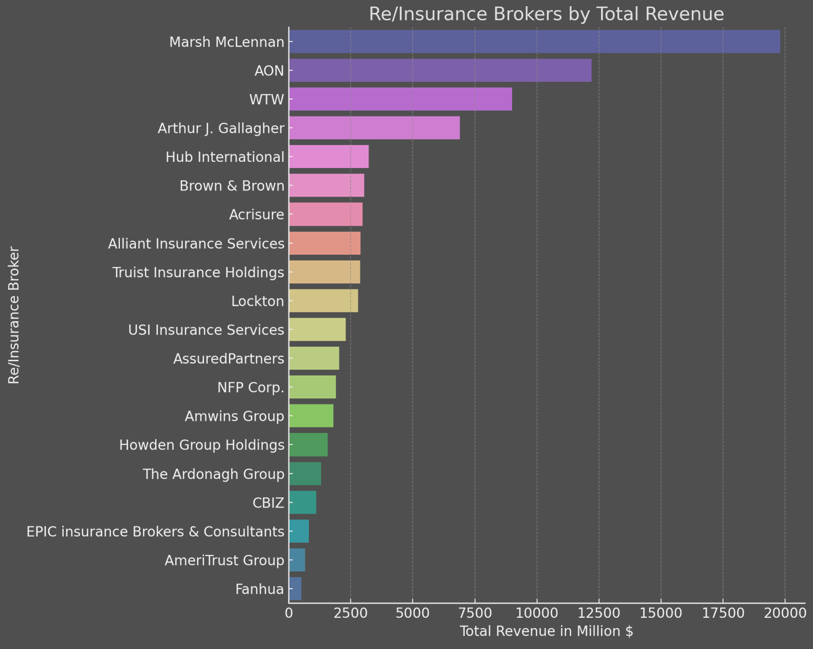The height and width of the screenshot is (649, 813).
Task: Click the CBIZ bar
Action: [x=302, y=503]
